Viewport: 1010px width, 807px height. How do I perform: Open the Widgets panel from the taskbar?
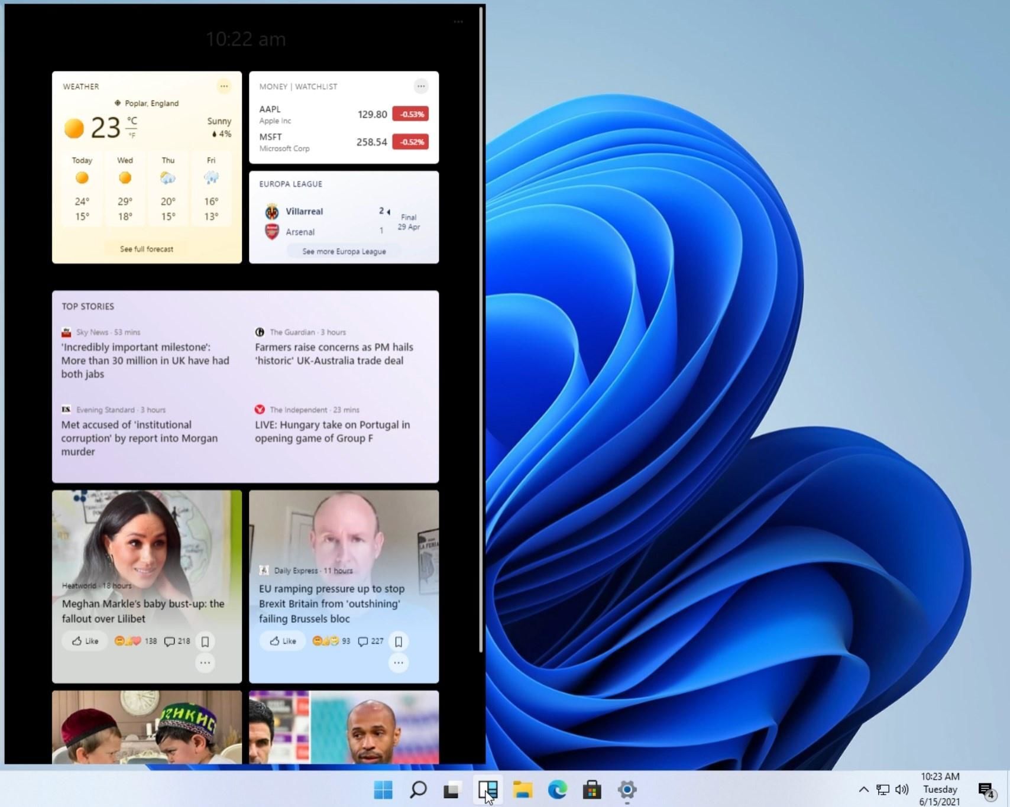[487, 789]
